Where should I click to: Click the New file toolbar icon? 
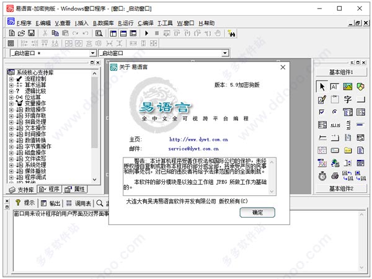[x=12, y=33]
